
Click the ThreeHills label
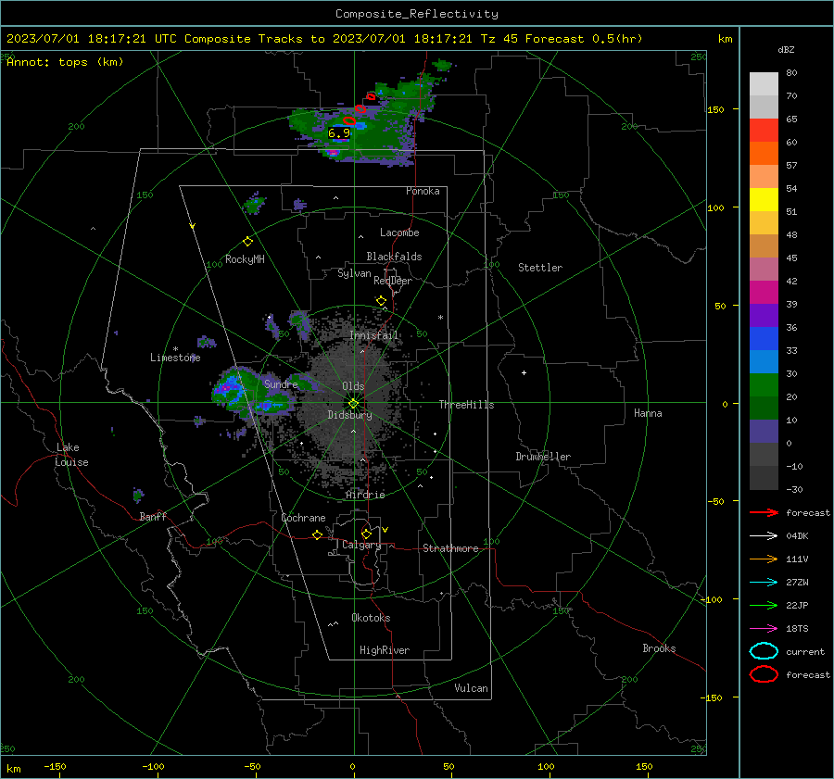tap(466, 405)
